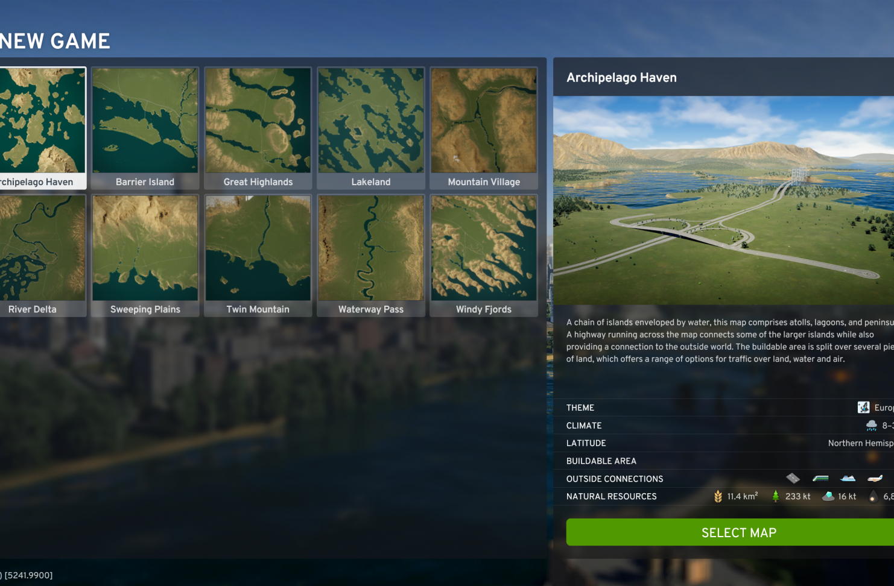The height and width of the screenshot is (586, 894).
Task: Choose the River Delta map
Action: point(41,255)
